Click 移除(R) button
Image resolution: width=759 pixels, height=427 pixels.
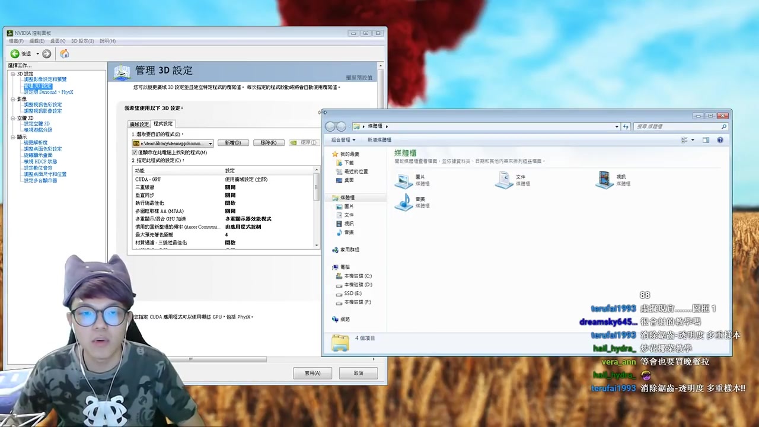269,143
